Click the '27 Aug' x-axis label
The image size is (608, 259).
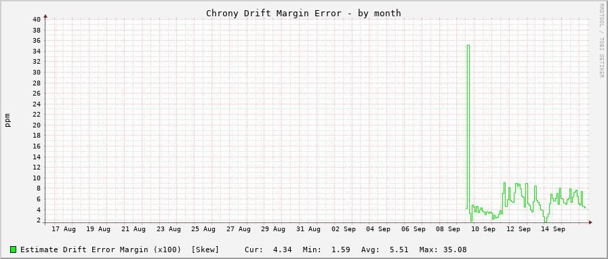(x=239, y=229)
